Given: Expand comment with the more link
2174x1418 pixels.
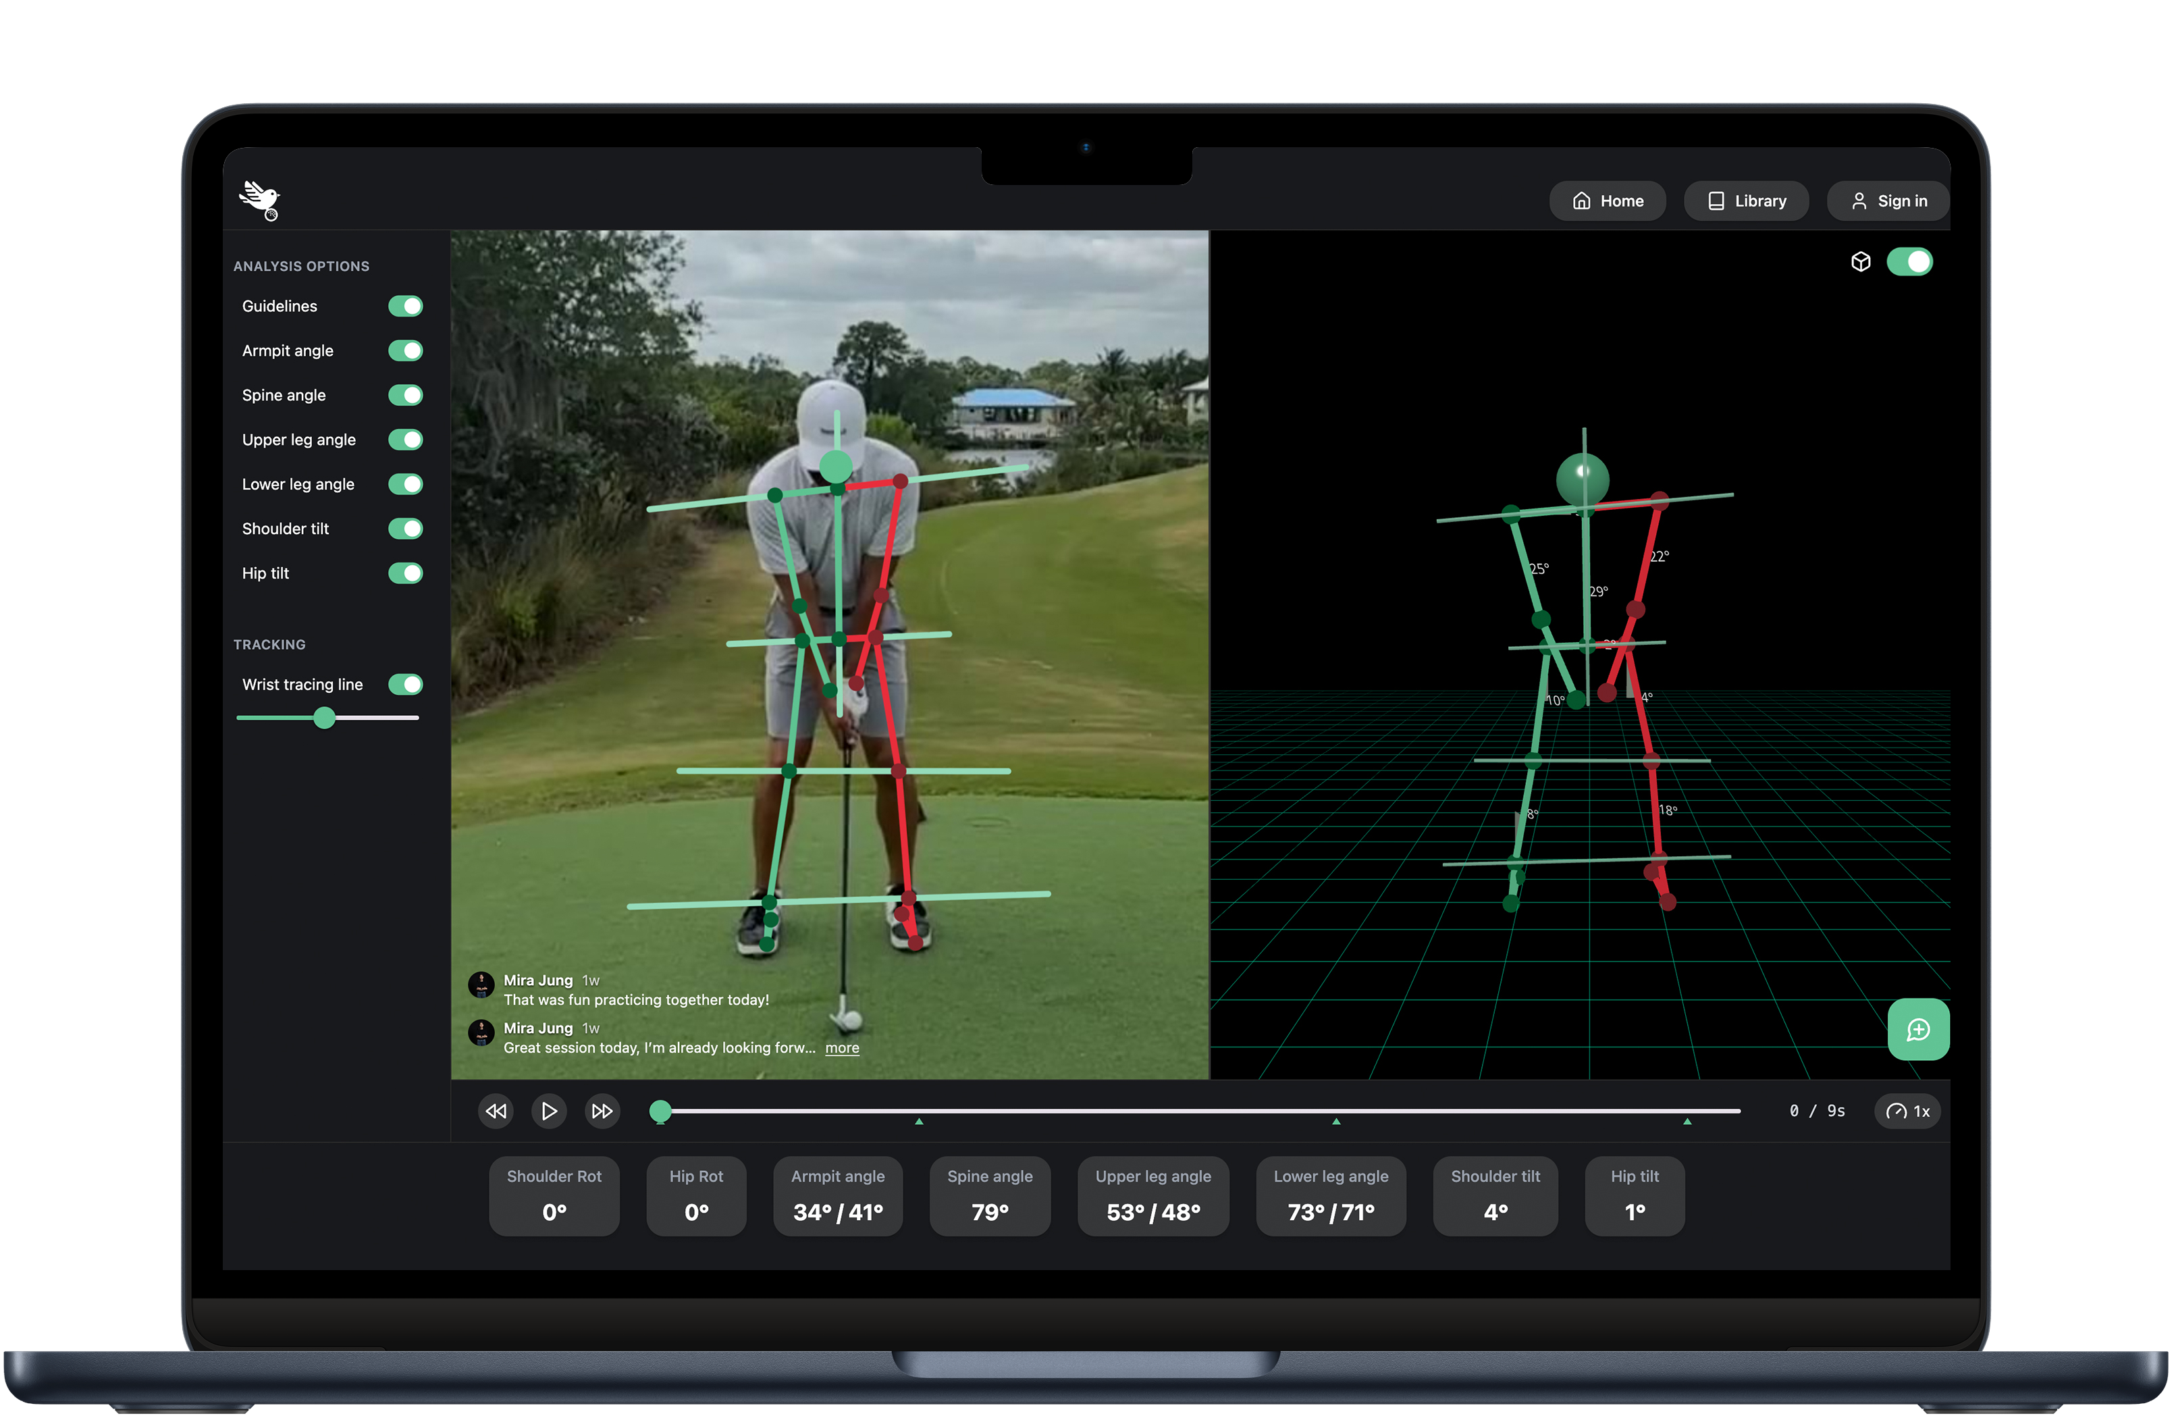Looking at the screenshot, I should (841, 1048).
